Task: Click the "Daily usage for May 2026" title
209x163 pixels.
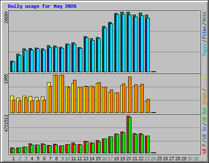Action: [x=42, y=6]
